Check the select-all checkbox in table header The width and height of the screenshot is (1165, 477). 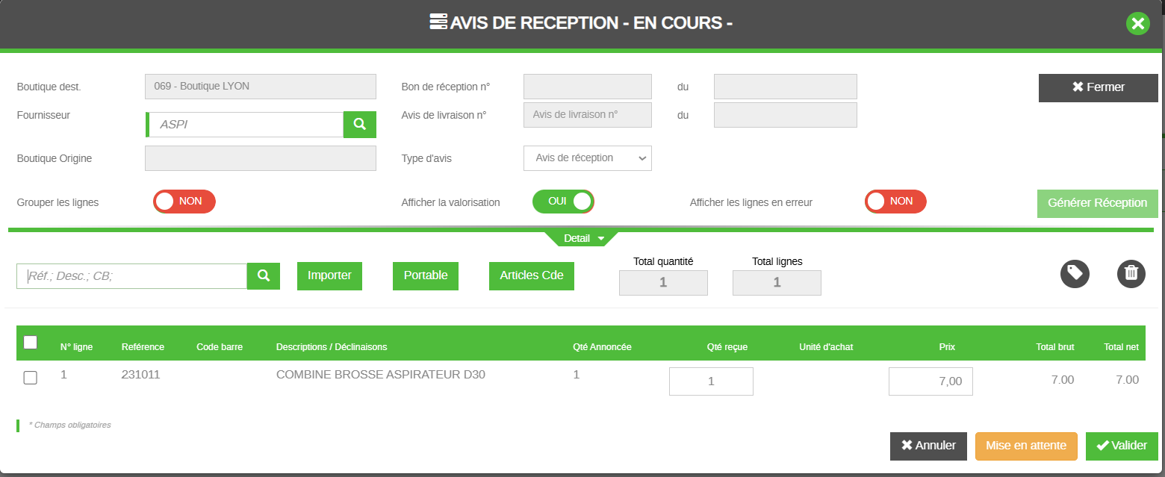(31, 343)
